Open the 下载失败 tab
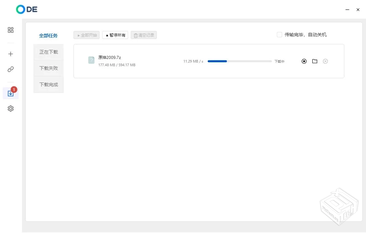Image resolution: width=366 pixels, height=233 pixels. click(x=48, y=68)
